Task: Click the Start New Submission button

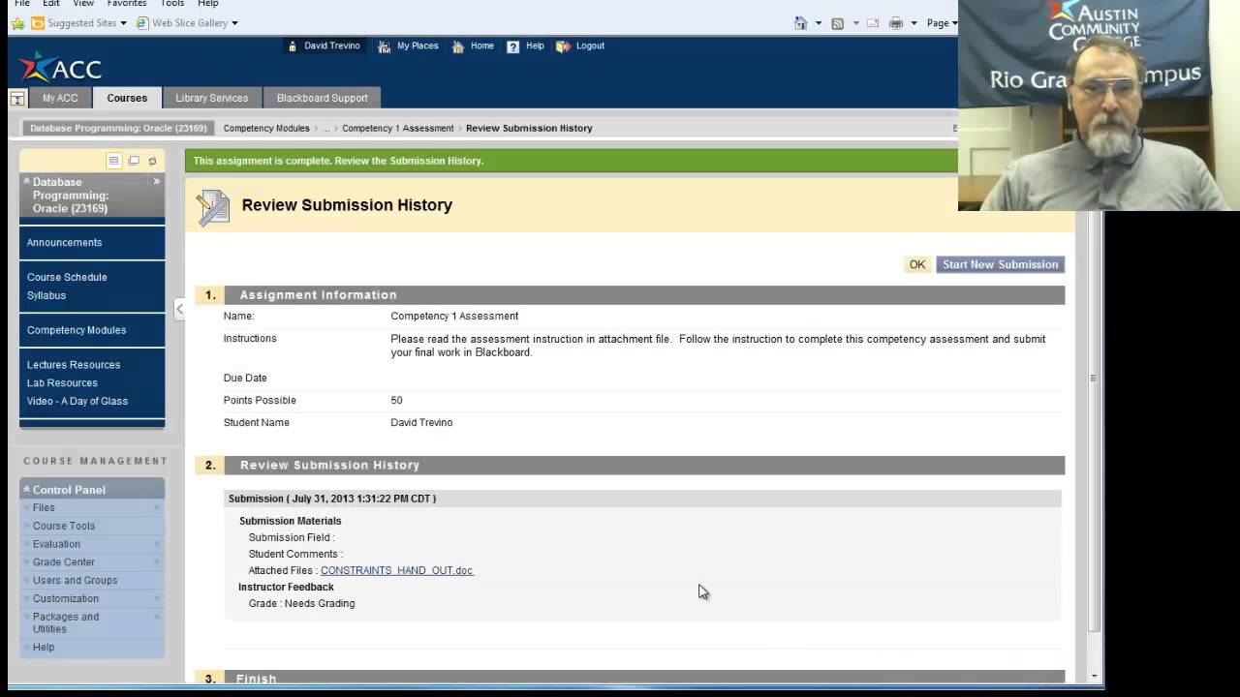Action: coord(1001,264)
